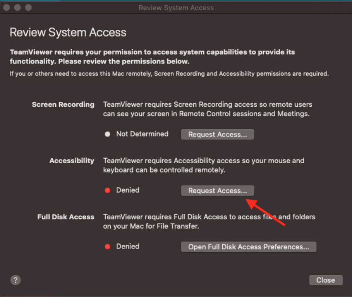Request Access for Accessibility permission

pyautogui.click(x=217, y=191)
